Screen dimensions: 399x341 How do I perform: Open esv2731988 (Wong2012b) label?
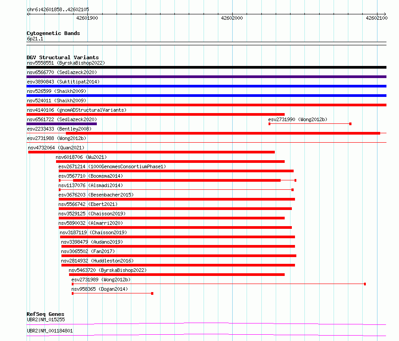point(56,138)
